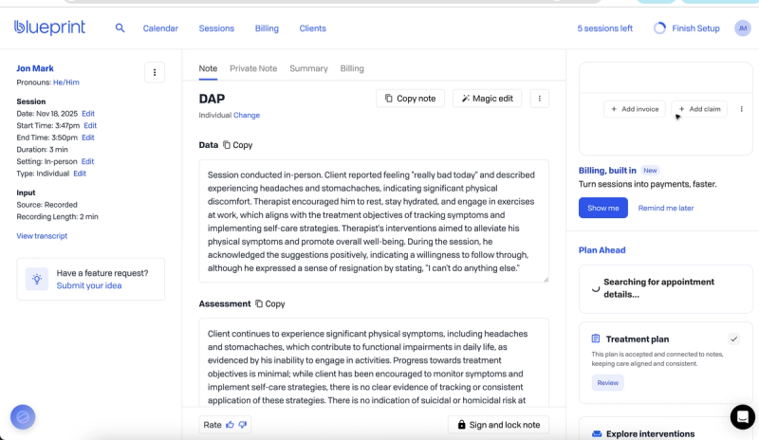Rate the note thumbs down

point(243,425)
